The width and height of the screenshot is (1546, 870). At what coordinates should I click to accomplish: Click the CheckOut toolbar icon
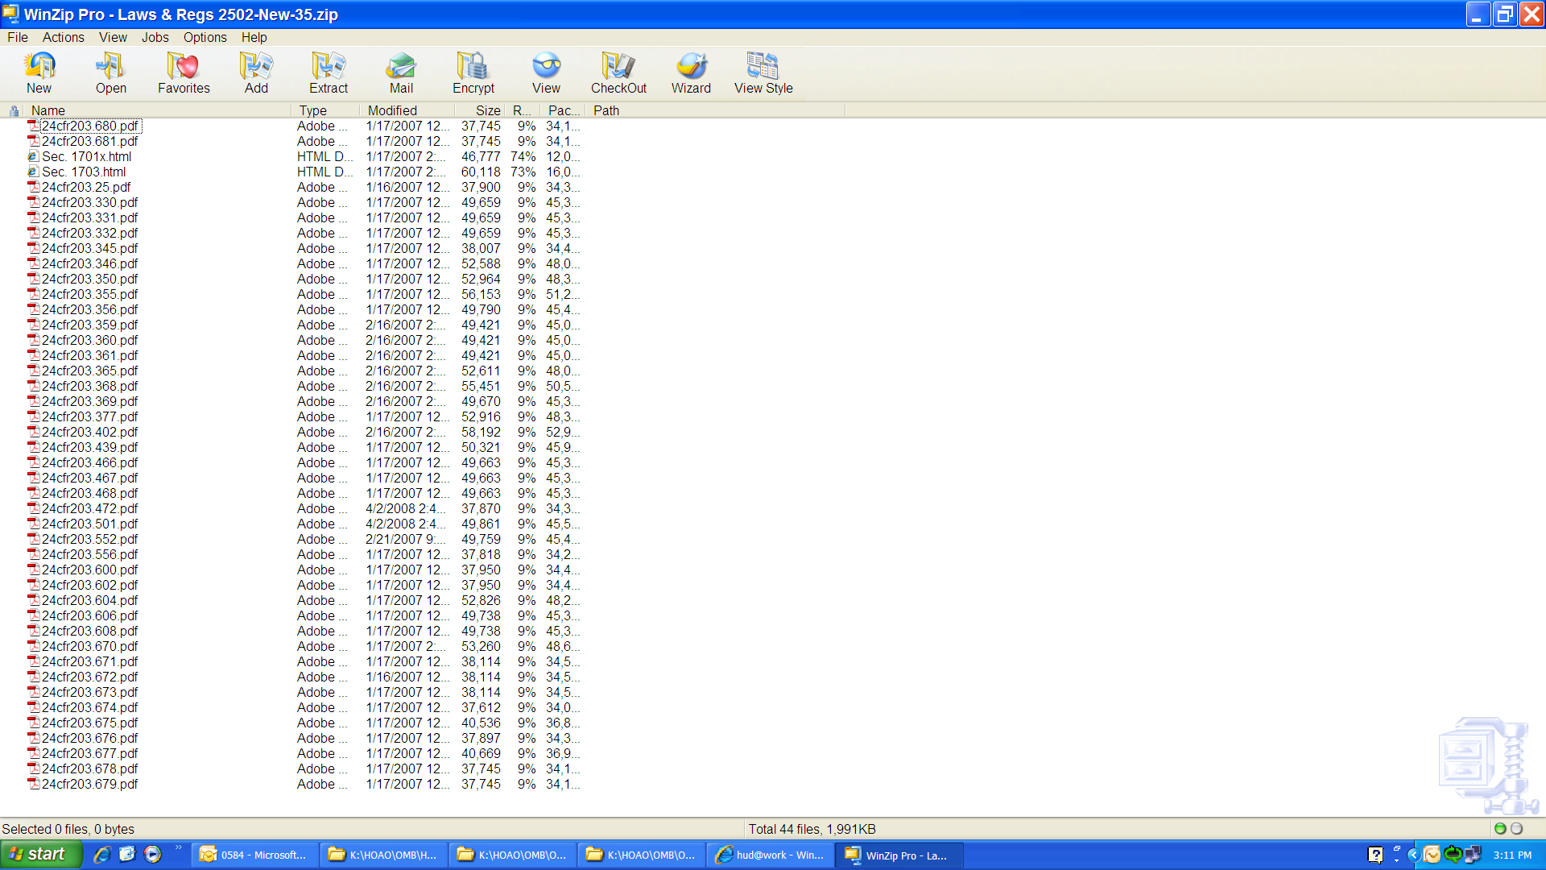[618, 72]
